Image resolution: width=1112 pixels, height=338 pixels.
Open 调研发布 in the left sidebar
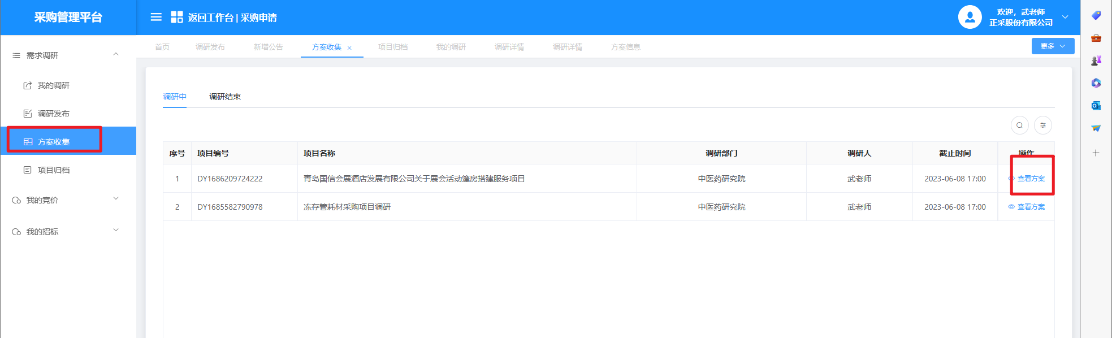(53, 114)
